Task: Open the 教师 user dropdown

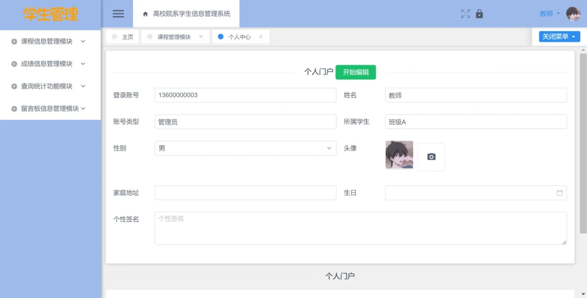Action: click(550, 14)
